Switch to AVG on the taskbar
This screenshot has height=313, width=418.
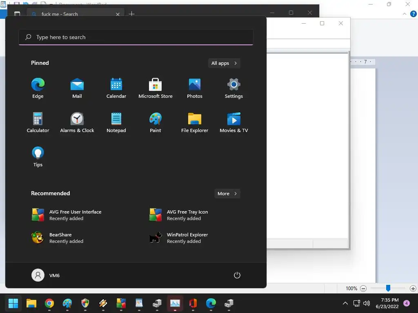(121, 303)
